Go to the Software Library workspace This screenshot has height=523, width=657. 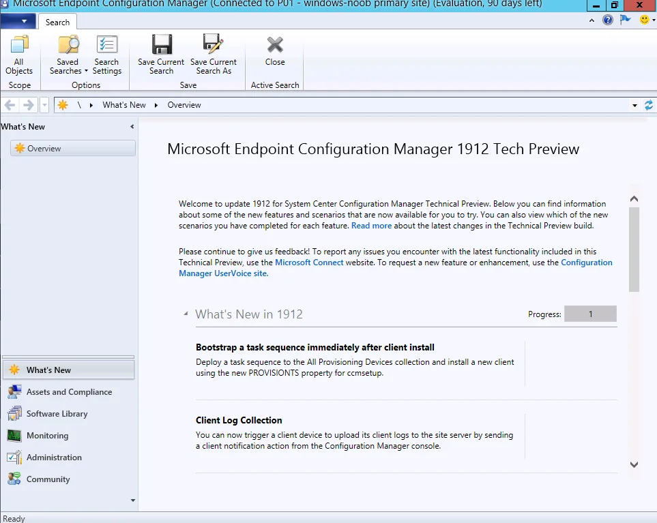point(57,414)
